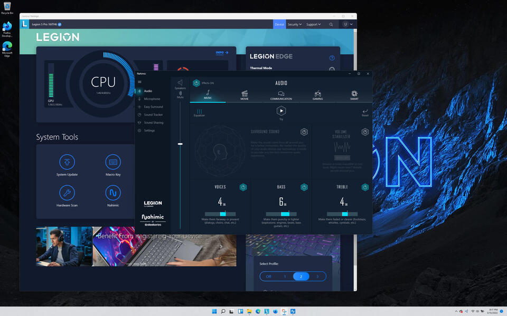The height and width of the screenshot is (316, 507).
Task: Toggle the Voices effect power button
Action: (243, 187)
